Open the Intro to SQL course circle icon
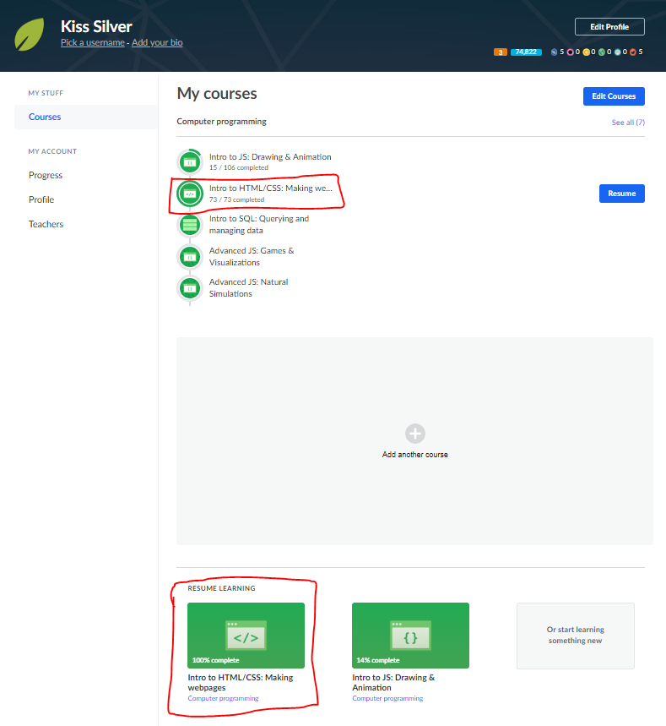The height and width of the screenshot is (726, 666). coord(190,225)
